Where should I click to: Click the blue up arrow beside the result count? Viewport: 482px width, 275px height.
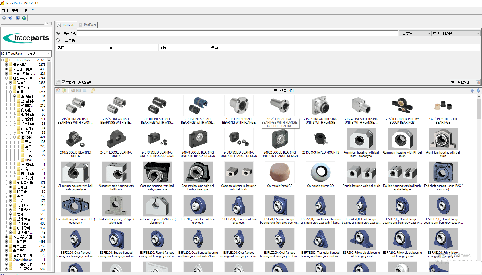click(x=472, y=91)
